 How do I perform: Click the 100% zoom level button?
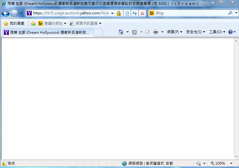(x=218, y=163)
